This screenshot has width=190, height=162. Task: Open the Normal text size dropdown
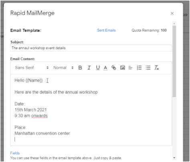point(63,68)
